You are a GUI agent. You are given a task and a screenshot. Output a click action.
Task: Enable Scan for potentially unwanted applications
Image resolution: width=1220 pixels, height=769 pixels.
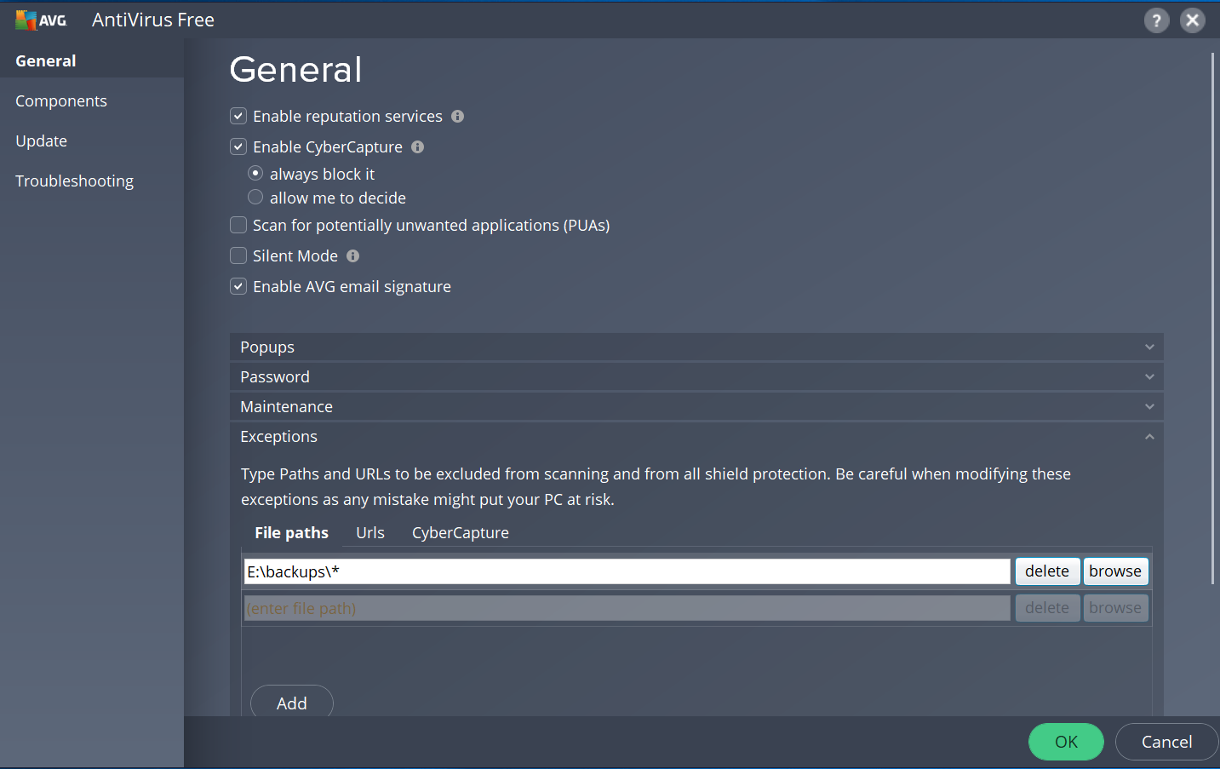coord(238,226)
